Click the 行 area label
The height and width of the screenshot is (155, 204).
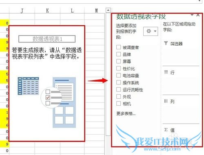tap(172, 73)
